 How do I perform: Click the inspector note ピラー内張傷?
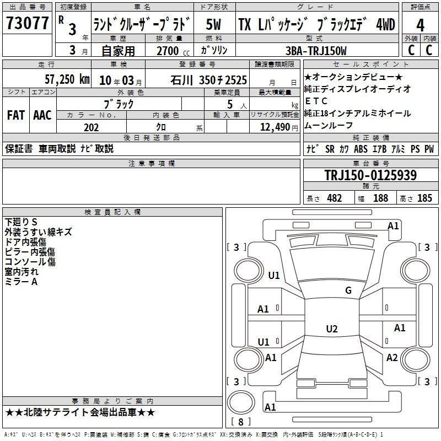click(x=30, y=252)
